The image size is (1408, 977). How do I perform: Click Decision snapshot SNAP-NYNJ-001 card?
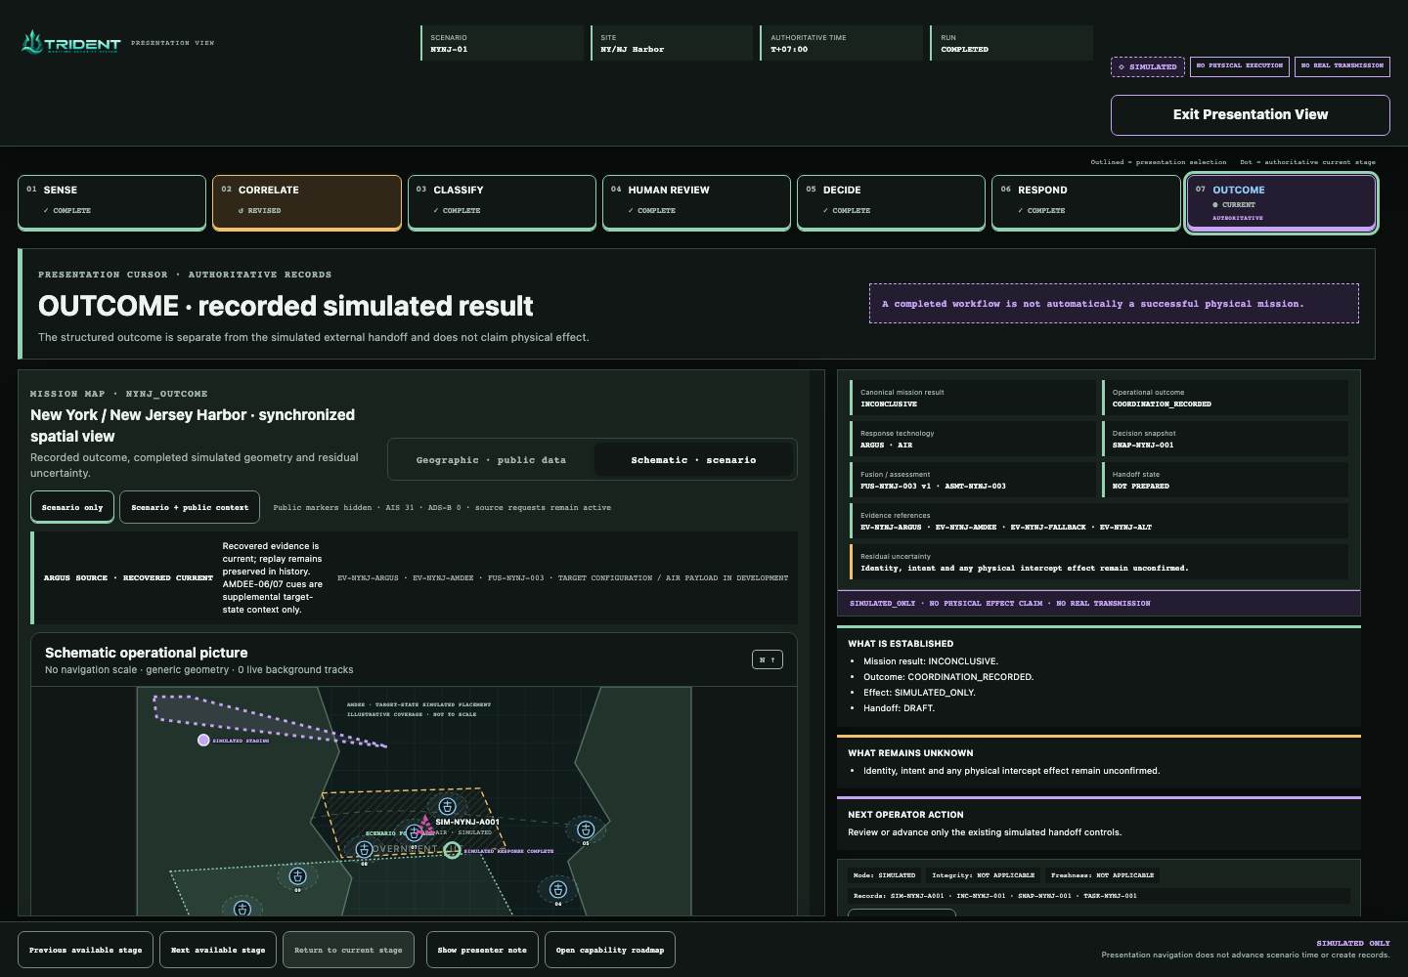coord(1225,439)
